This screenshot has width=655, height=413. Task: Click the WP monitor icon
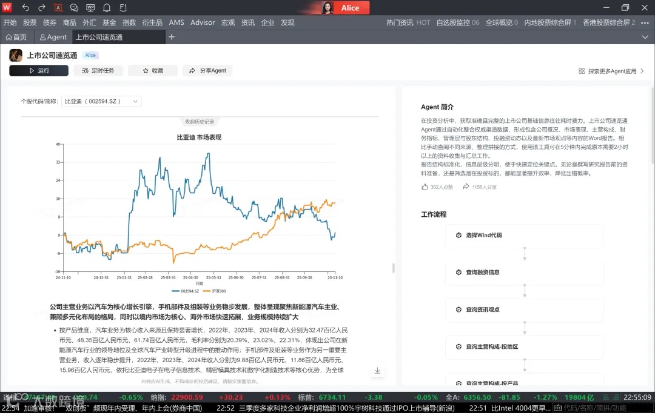click(x=90, y=7)
